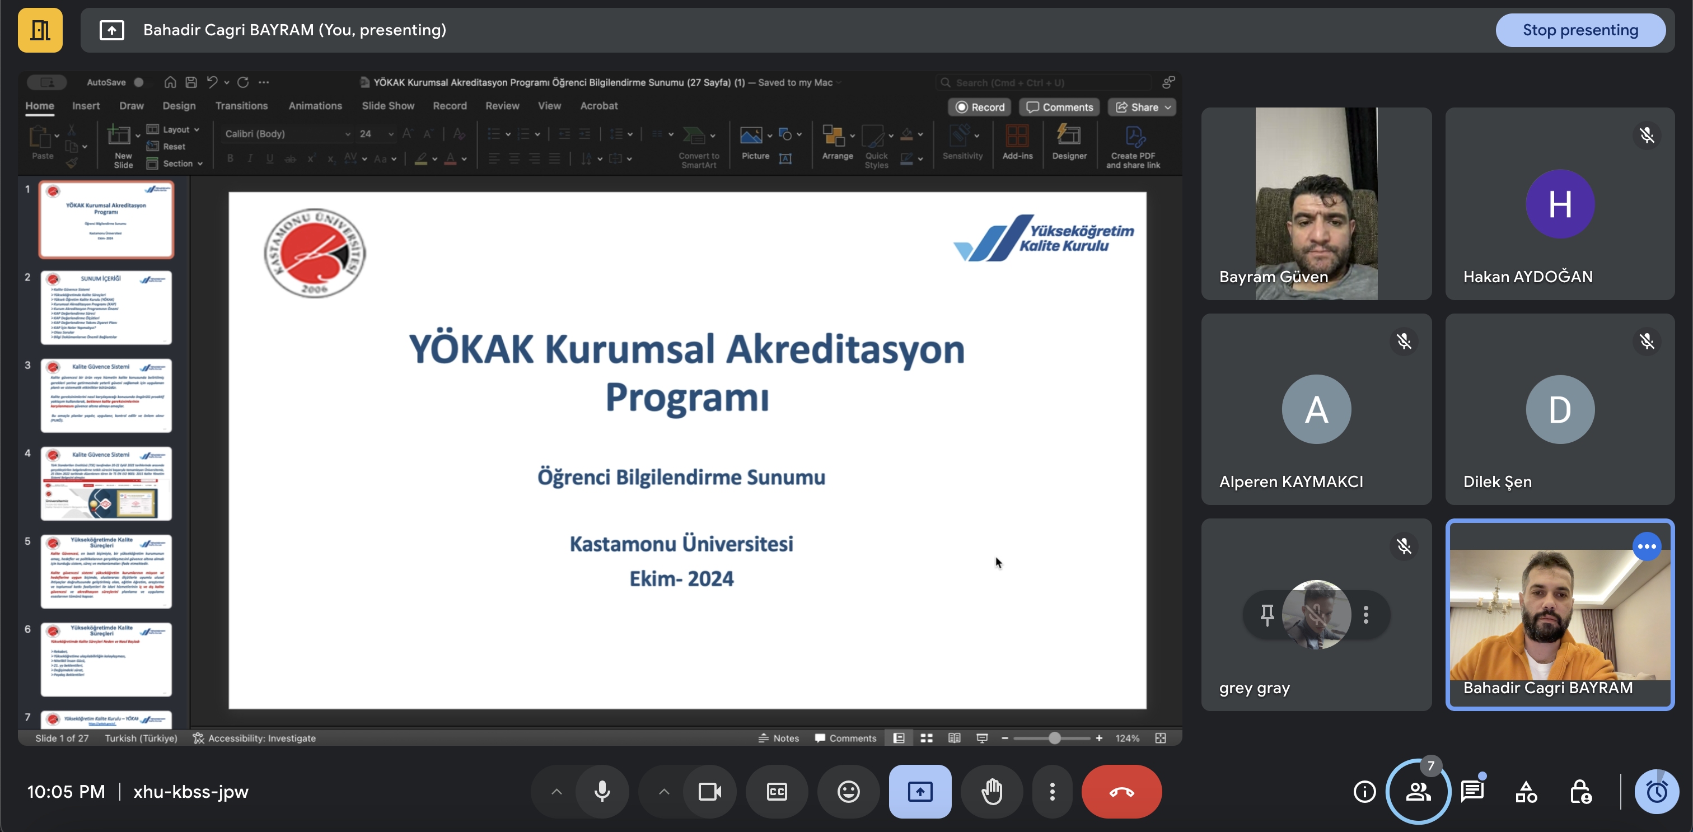Switch to the Transitions tab
The image size is (1693, 832).
pos(241,106)
